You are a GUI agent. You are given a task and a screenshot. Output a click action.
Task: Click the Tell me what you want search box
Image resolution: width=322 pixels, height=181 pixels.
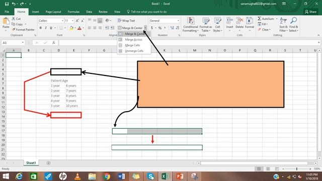(147, 12)
